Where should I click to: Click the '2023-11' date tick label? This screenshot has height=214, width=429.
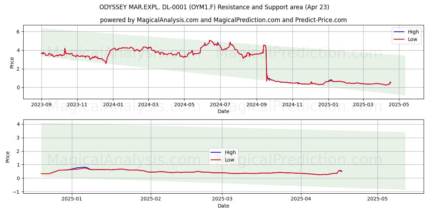77,105
